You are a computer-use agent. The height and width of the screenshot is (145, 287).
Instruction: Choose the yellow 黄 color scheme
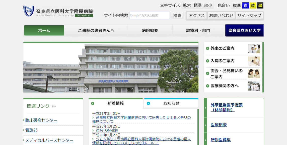pos(253,5)
